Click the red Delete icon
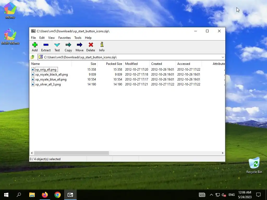The height and width of the screenshot is (200, 267). coord(91,45)
